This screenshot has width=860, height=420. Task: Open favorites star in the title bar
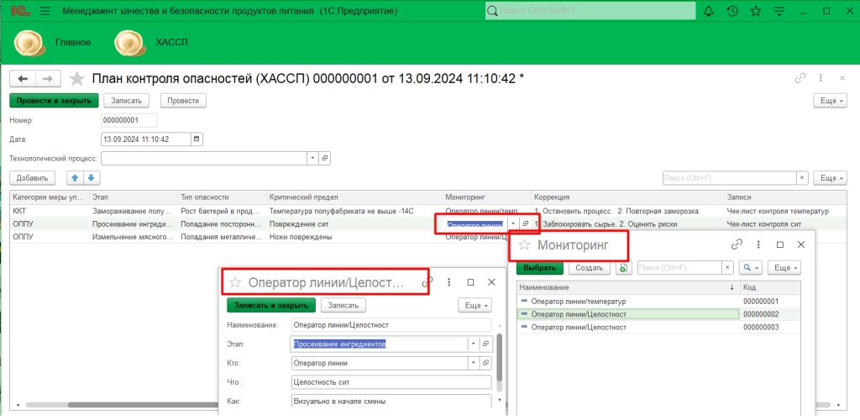point(756,12)
